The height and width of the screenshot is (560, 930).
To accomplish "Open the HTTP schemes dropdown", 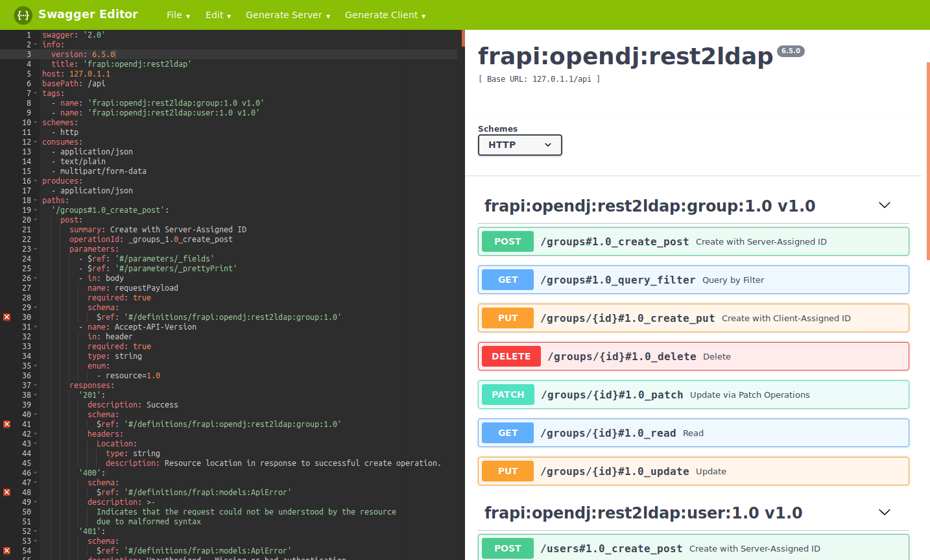I will [x=519, y=145].
